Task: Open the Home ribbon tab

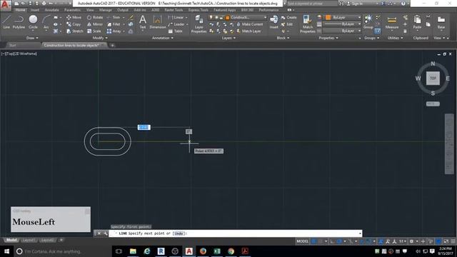Action: click(20, 10)
